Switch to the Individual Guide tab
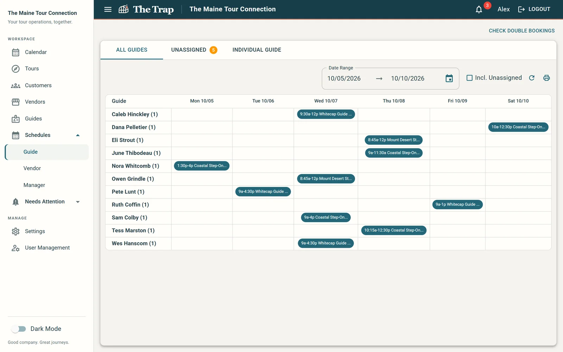563x352 pixels. click(x=257, y=50)
